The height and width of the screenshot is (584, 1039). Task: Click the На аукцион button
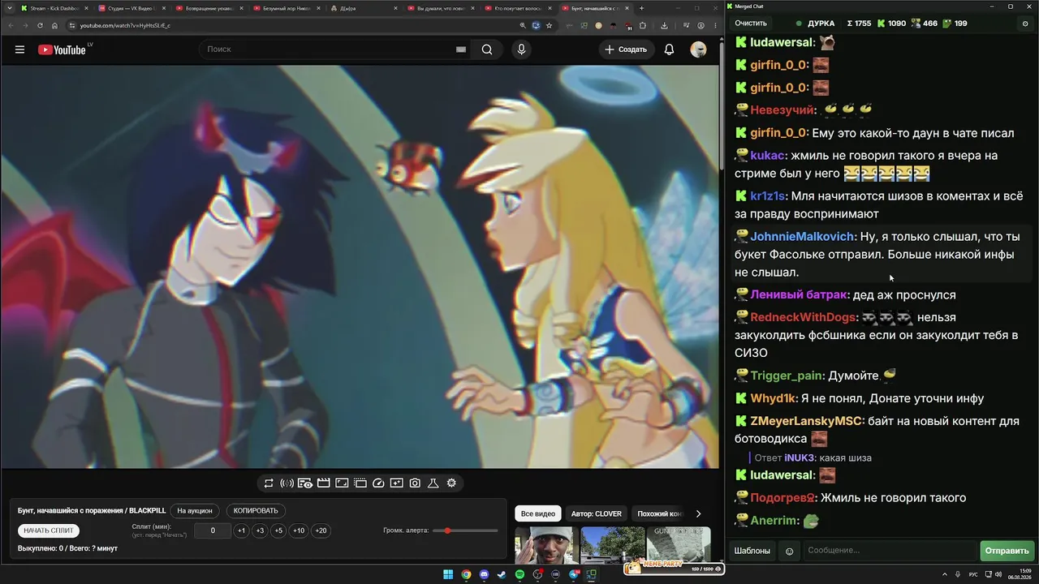pos(195,511)
